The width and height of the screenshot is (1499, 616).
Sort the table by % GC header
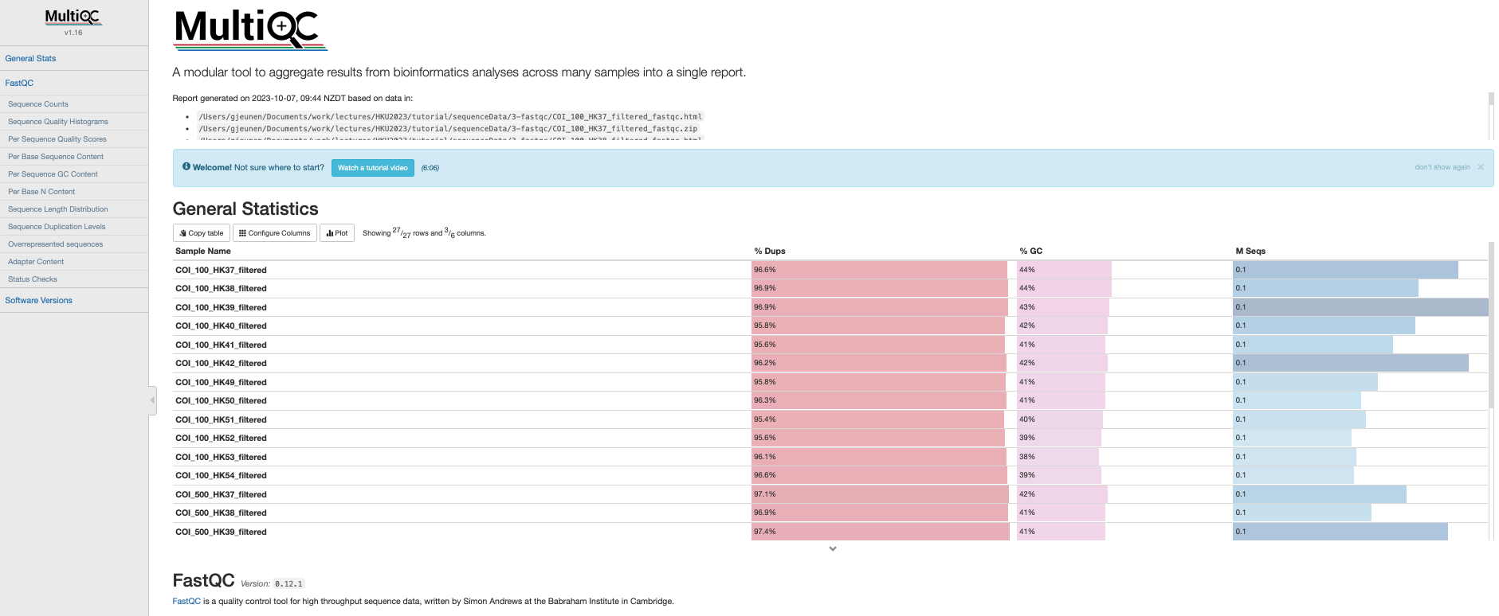[x=1030, y=251]
